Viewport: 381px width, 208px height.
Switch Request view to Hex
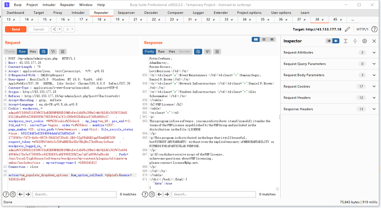(x=33, y=52)
